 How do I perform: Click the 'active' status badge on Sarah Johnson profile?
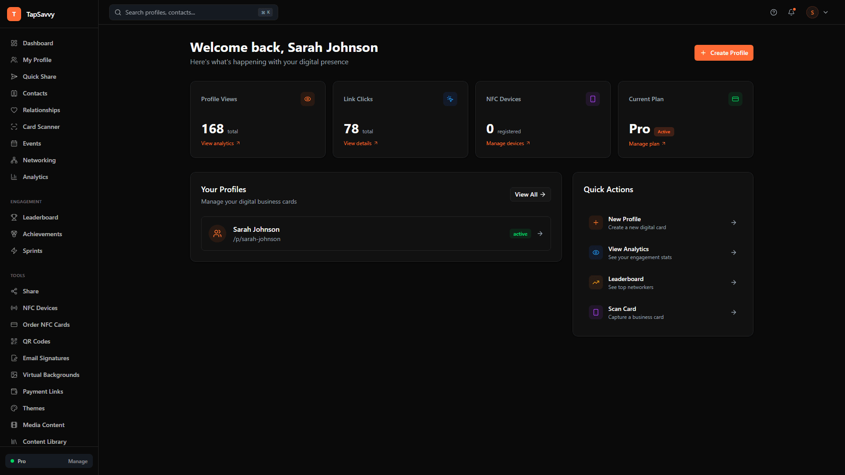point(520,234)
